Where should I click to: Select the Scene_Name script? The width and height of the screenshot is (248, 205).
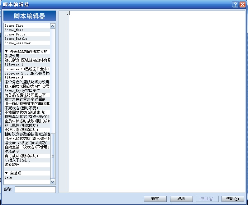(27, 30)
